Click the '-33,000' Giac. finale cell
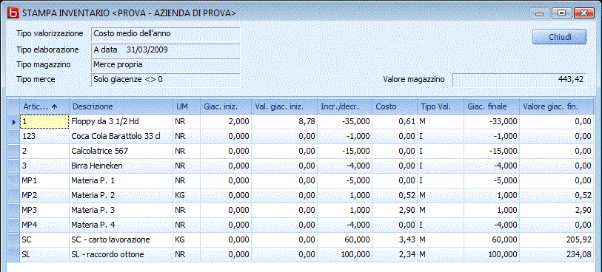602x272 pixels. 492,122
